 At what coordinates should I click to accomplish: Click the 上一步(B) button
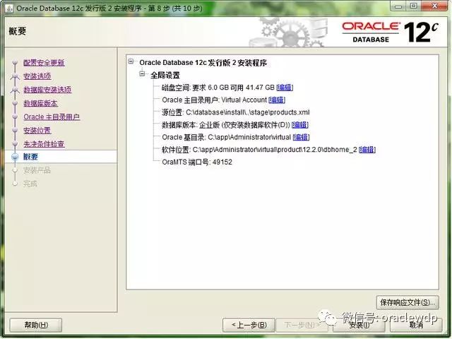249,325
